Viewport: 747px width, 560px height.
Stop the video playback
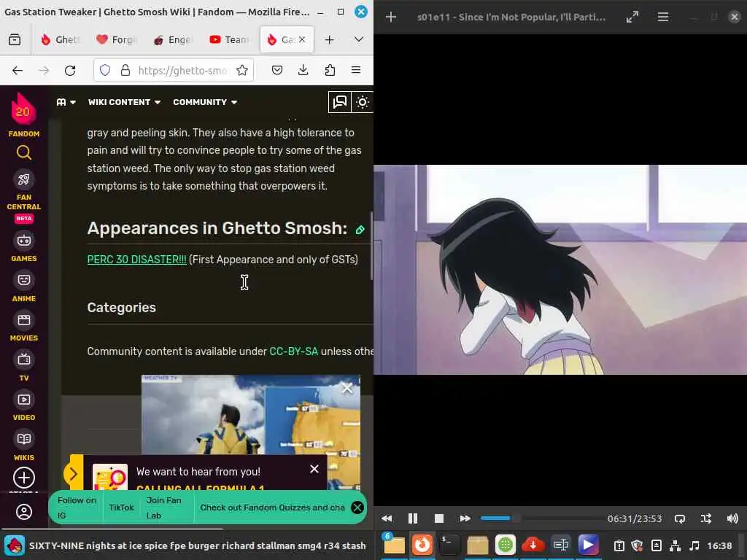[439, 518]
